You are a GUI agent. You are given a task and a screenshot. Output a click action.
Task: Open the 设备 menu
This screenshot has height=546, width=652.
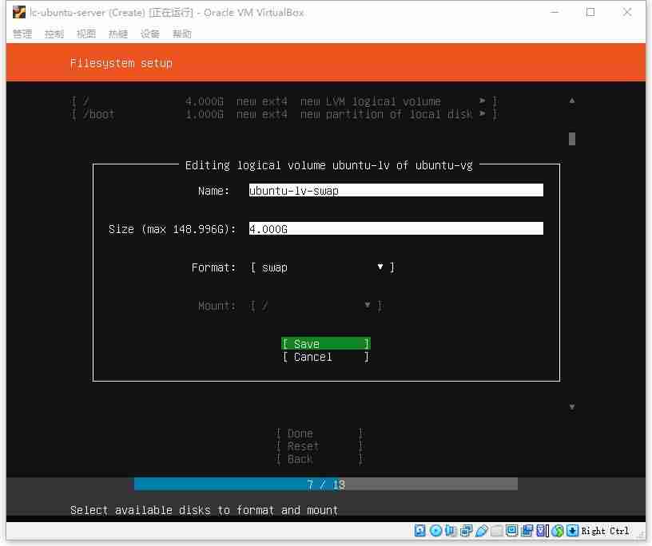[x=149, y=34]
